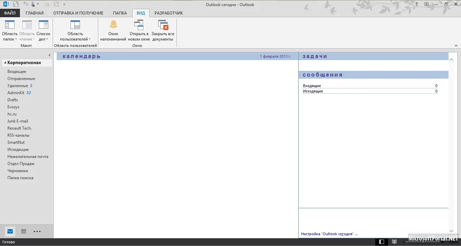
Task: Open Входящие link in messages summary
Action: tap(312, 86)
